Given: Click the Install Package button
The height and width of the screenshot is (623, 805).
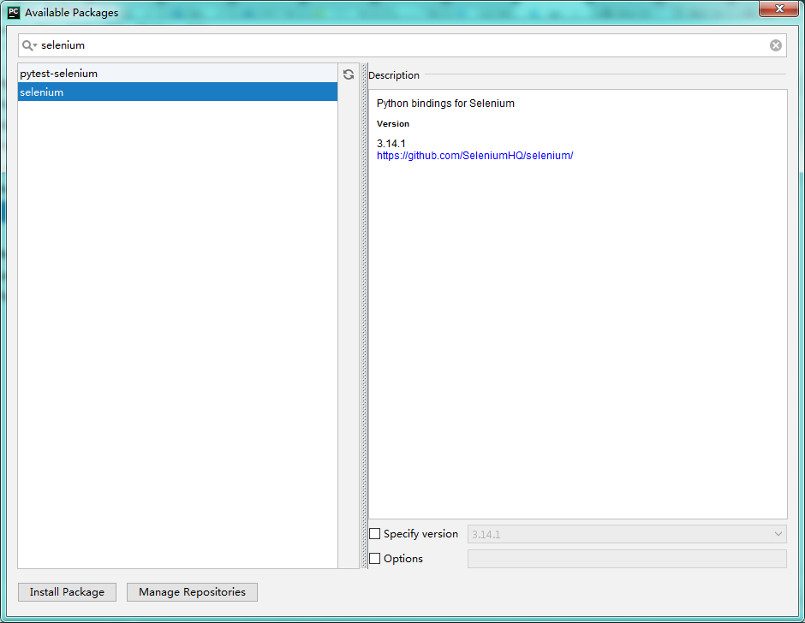Looking at the screenshot, I should [67, 592].
